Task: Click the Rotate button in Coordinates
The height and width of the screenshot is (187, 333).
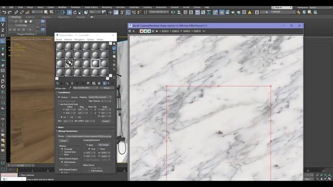Action: pyautogui.click(x=106, y=121)
